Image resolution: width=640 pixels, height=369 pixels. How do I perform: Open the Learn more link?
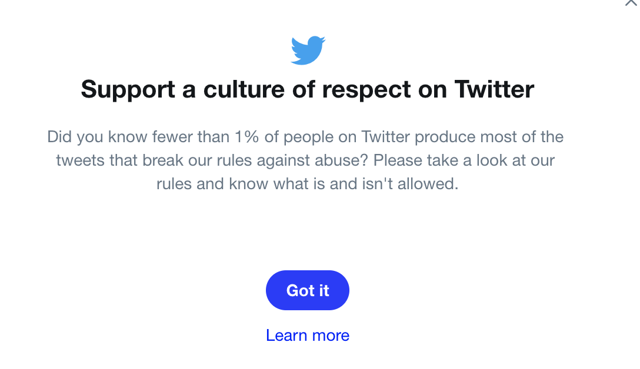(308, 336)
